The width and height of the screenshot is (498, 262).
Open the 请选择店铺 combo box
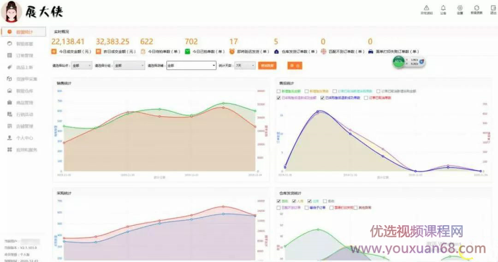pos(191,66)
